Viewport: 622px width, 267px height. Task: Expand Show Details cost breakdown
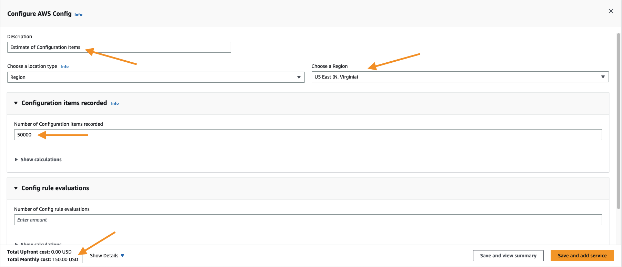[x=107, y=256]
